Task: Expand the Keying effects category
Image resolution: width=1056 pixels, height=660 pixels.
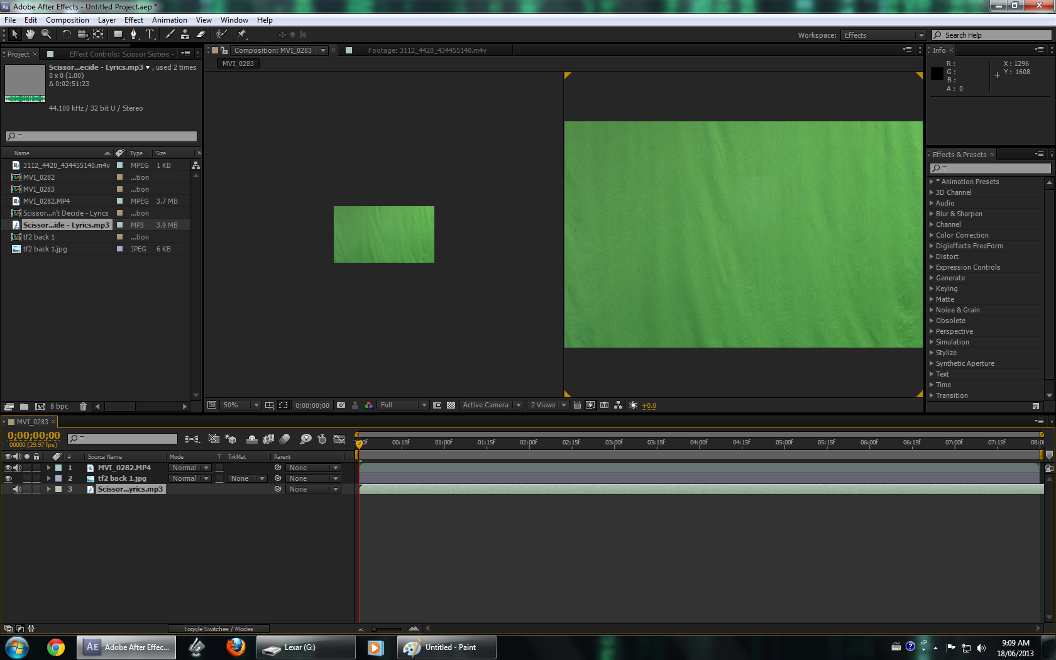Action: click(932, 289)
